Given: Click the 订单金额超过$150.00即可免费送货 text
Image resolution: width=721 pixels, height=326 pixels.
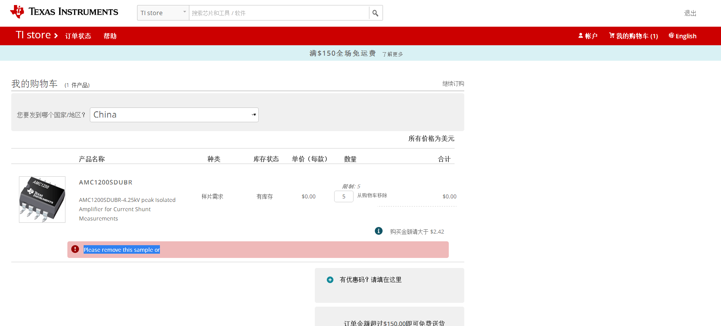Looking at the screenshot, I should (x=394, y=323).
